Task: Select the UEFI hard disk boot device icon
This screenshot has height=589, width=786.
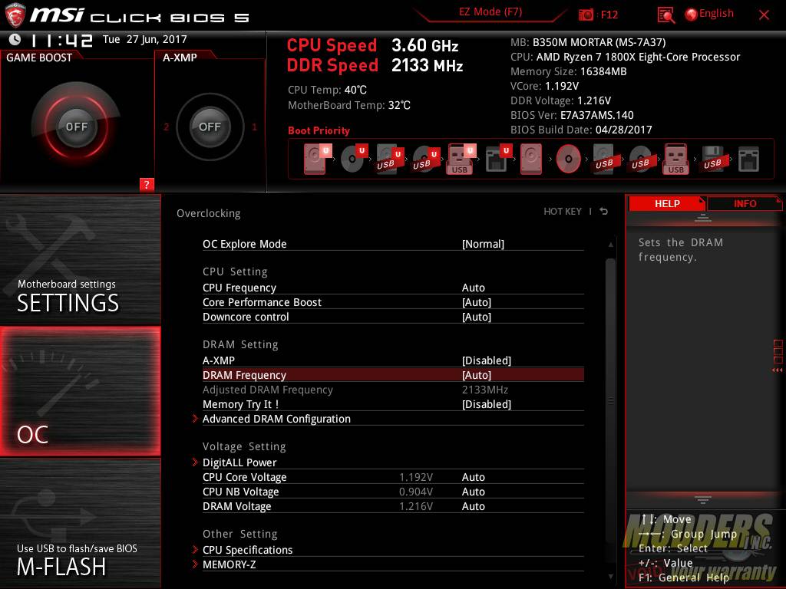Action: tap(317, 160)
